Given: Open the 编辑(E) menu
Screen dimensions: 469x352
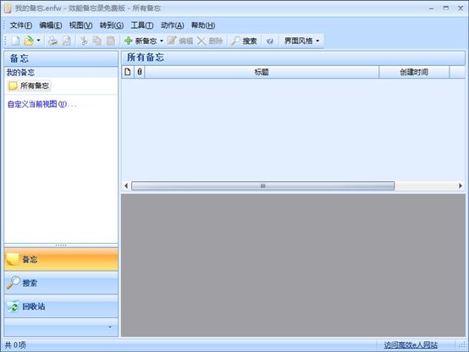Looking at the screenshot, I should point(51,25).
